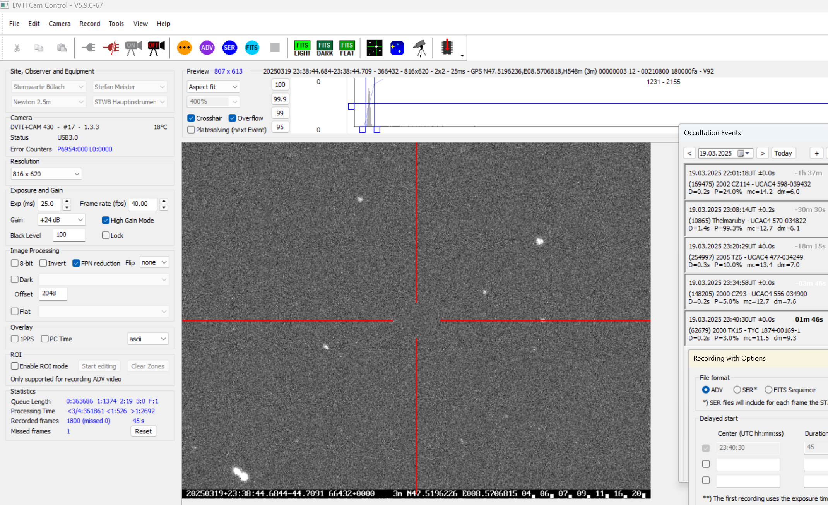Click the Paste clipboard icon
This screenshot has height=505, width=828.
(62, 48)
